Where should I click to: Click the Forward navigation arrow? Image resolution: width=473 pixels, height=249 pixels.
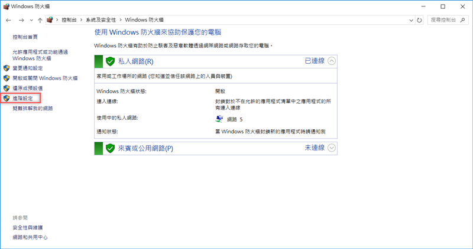21,20
